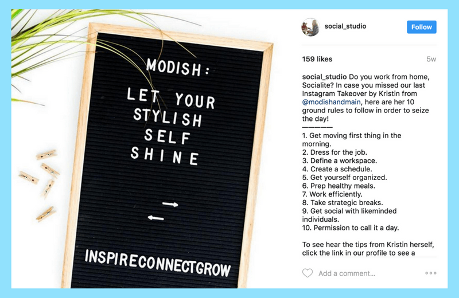Click the right-pointing arrow on the letter board
This screenshot has width=459, height=298.
[170, 204]
